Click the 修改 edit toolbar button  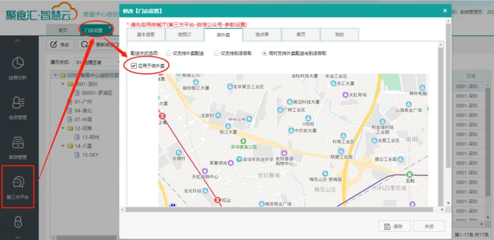[60, 44]
